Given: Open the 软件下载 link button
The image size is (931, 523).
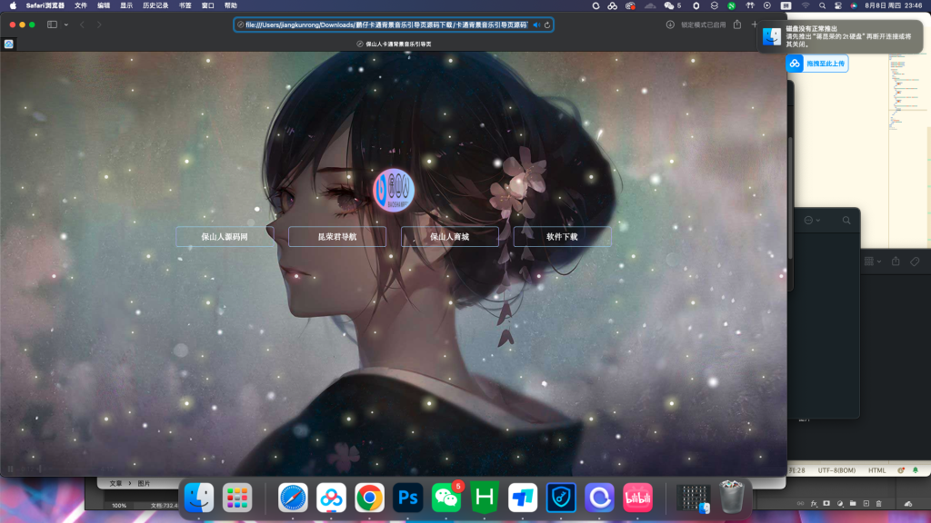Looking at the screenshot, I should pos(562,237).
